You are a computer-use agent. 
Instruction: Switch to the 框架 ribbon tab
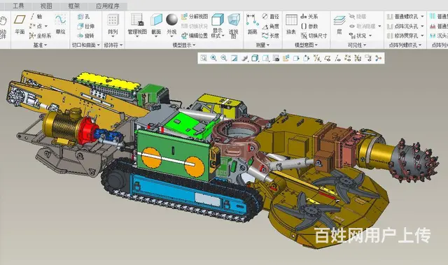pyautogui.click(x=74, y=6)
